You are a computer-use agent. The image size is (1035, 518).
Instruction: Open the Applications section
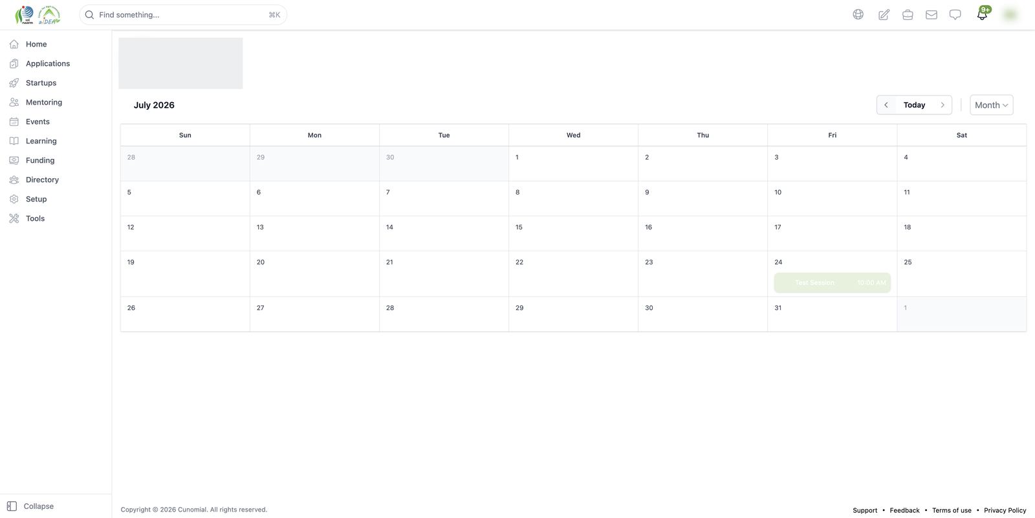coord(47,63)
